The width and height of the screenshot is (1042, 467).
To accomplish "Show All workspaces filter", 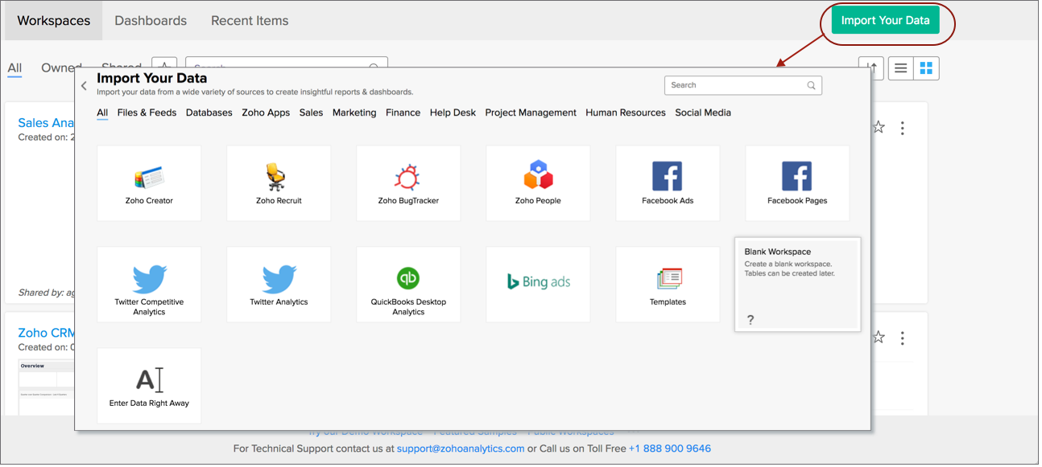I will point(14,68).
